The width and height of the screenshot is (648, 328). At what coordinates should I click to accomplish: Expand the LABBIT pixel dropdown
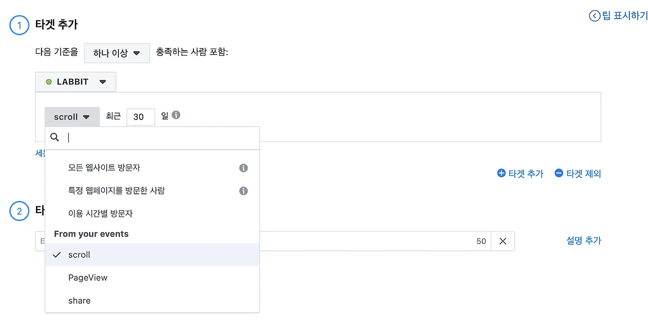click(x=76, y=82)
